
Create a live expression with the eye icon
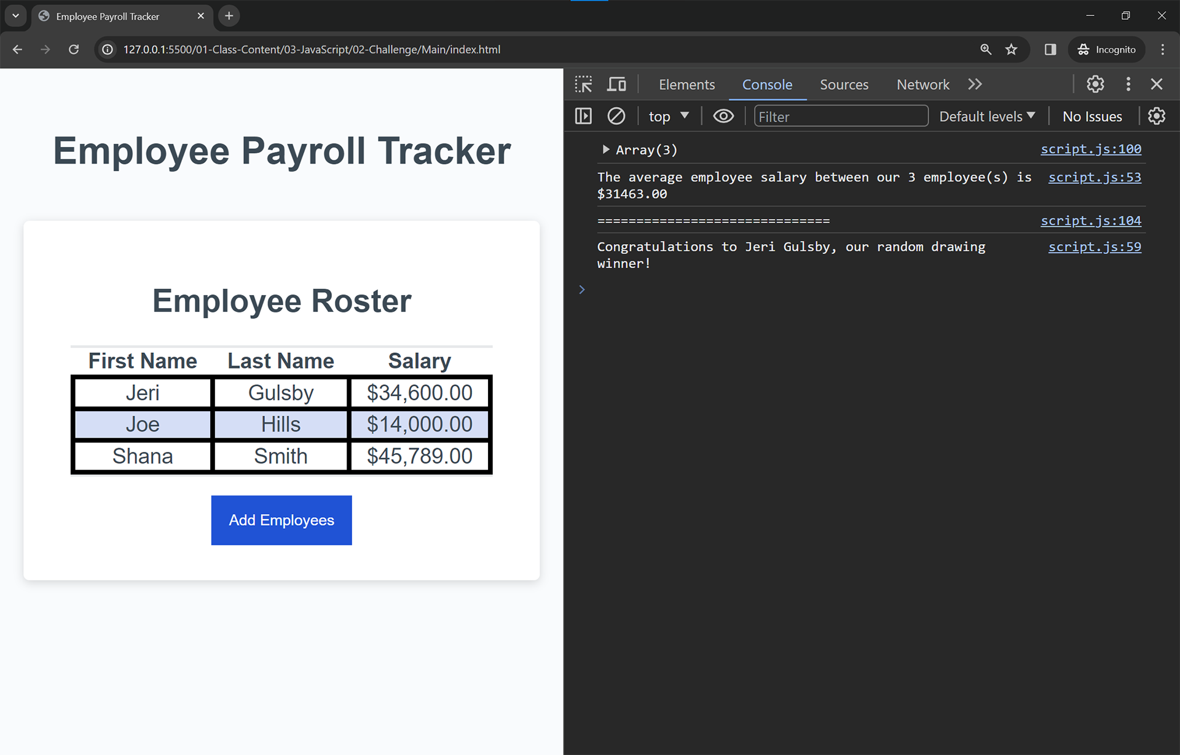pyautogui.click(x=723, y=116)
